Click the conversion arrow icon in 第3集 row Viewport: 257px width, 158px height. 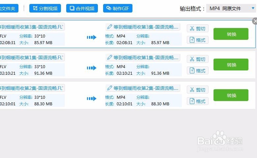click(x=92, y=37)
